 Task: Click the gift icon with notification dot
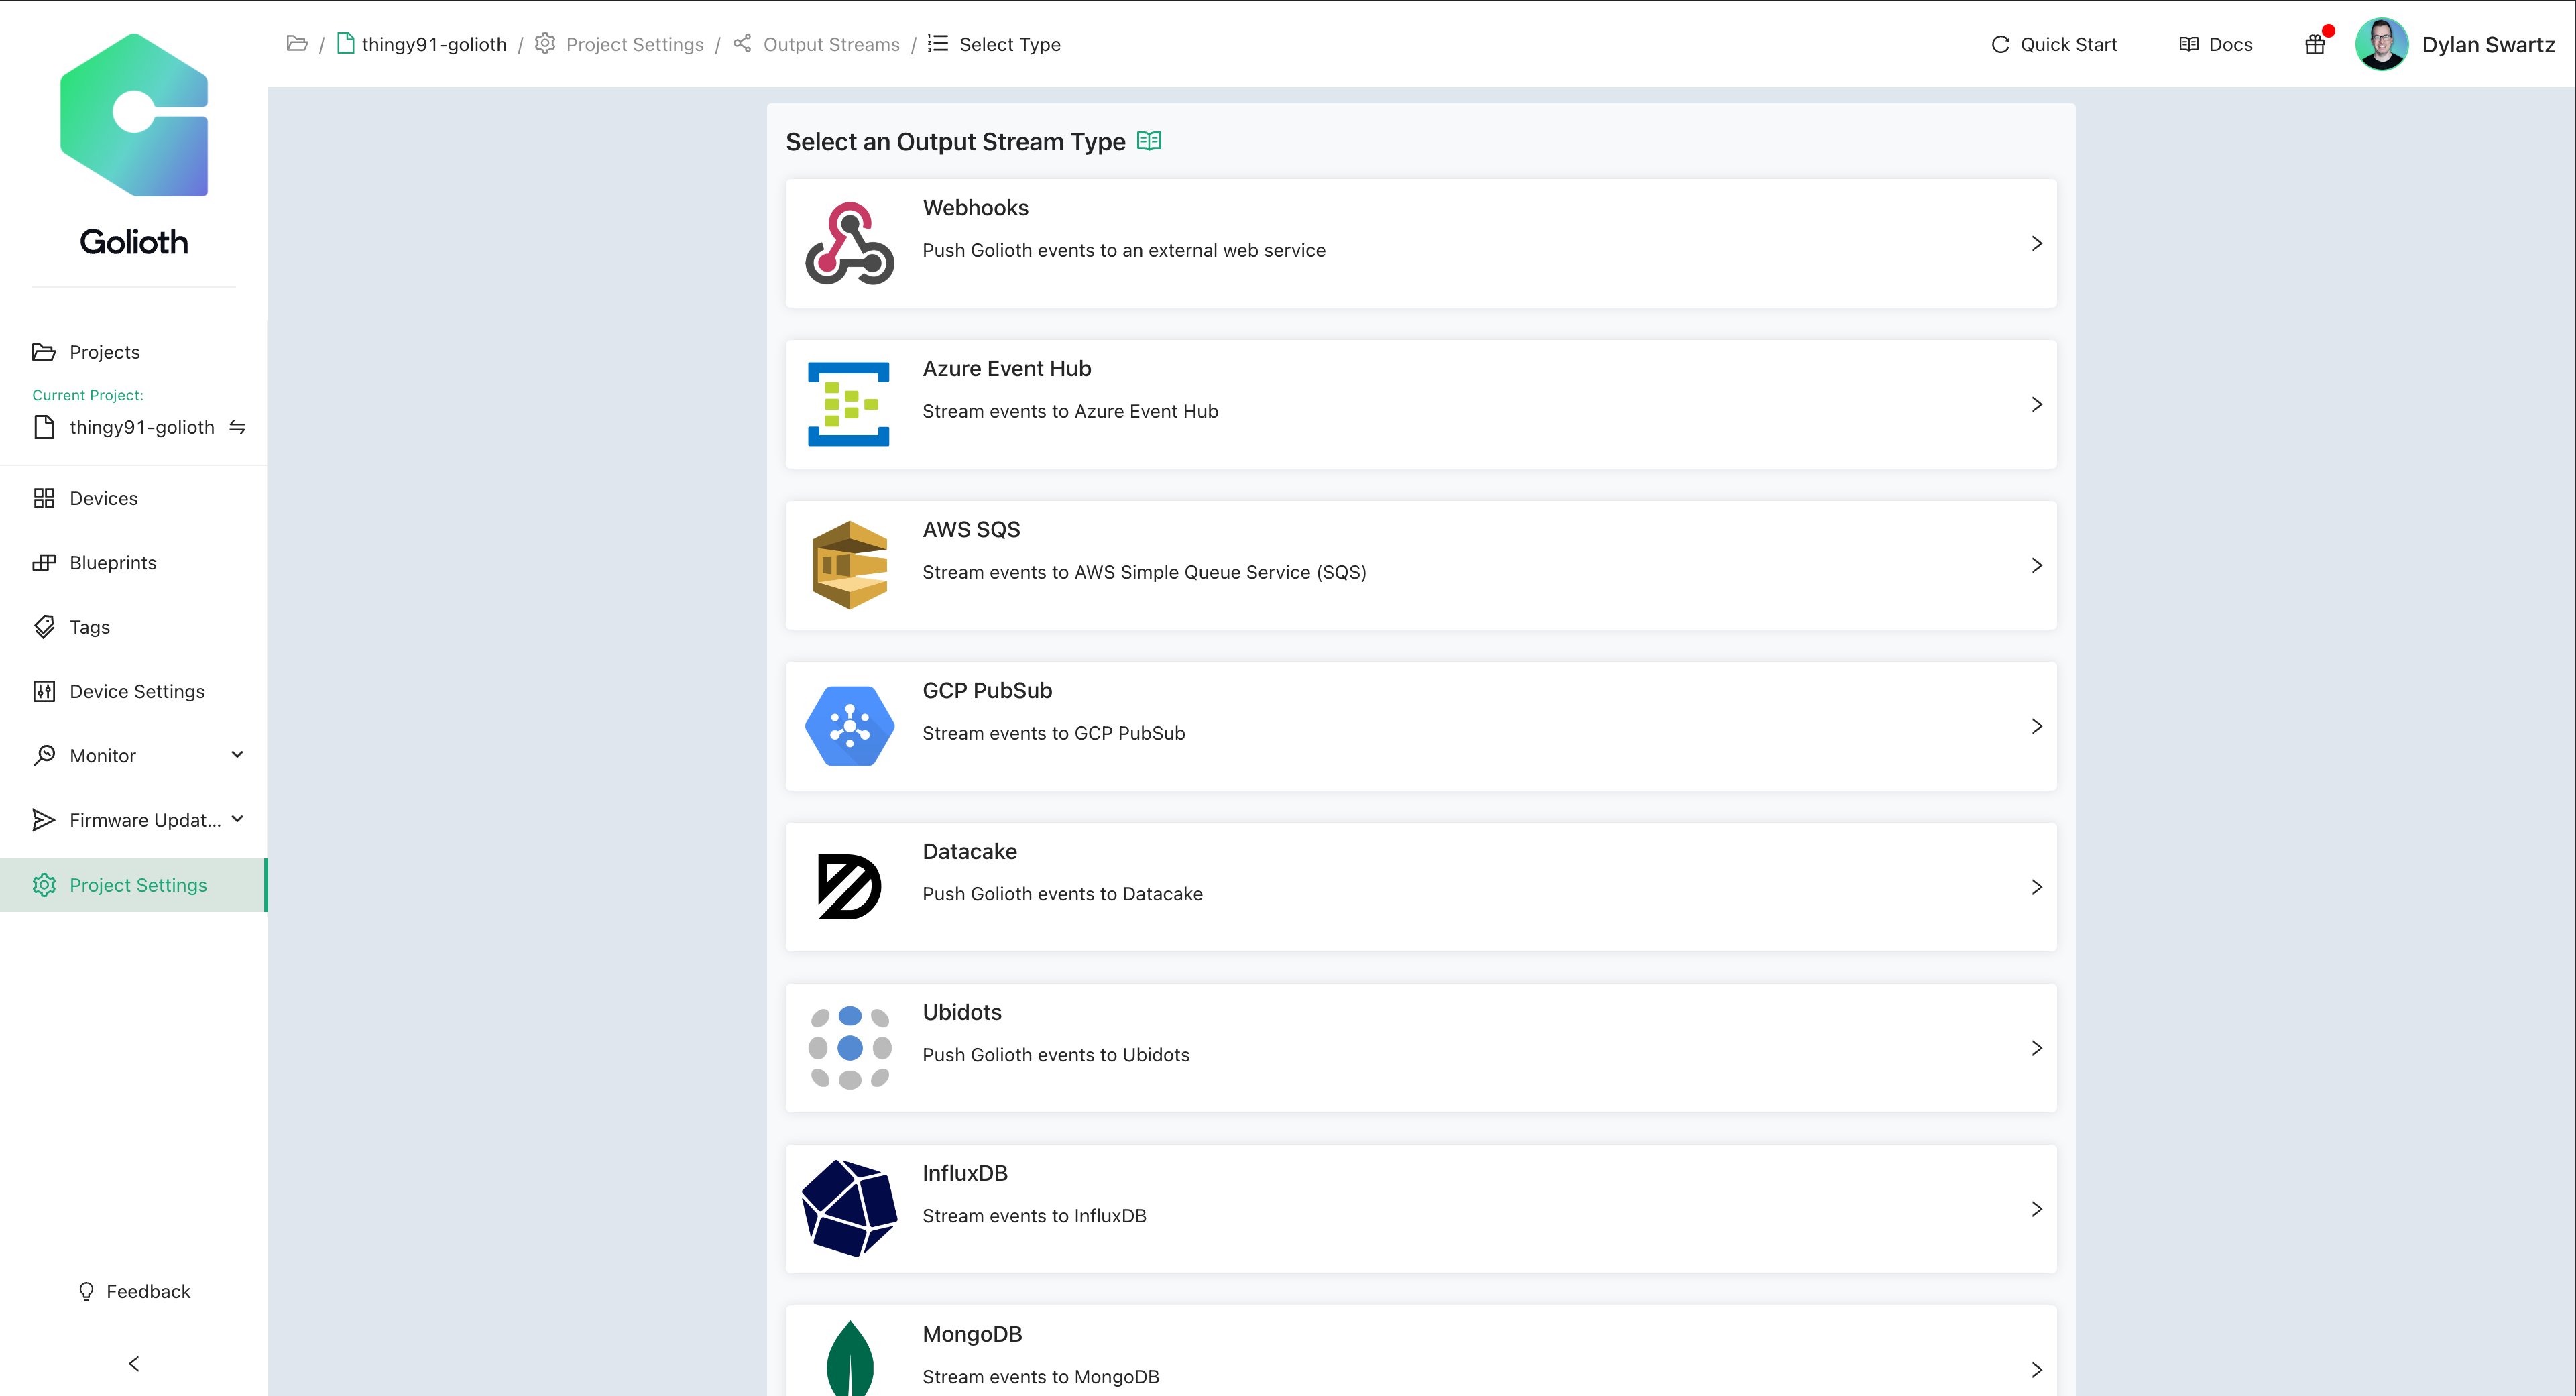[x=2315, y=45]
